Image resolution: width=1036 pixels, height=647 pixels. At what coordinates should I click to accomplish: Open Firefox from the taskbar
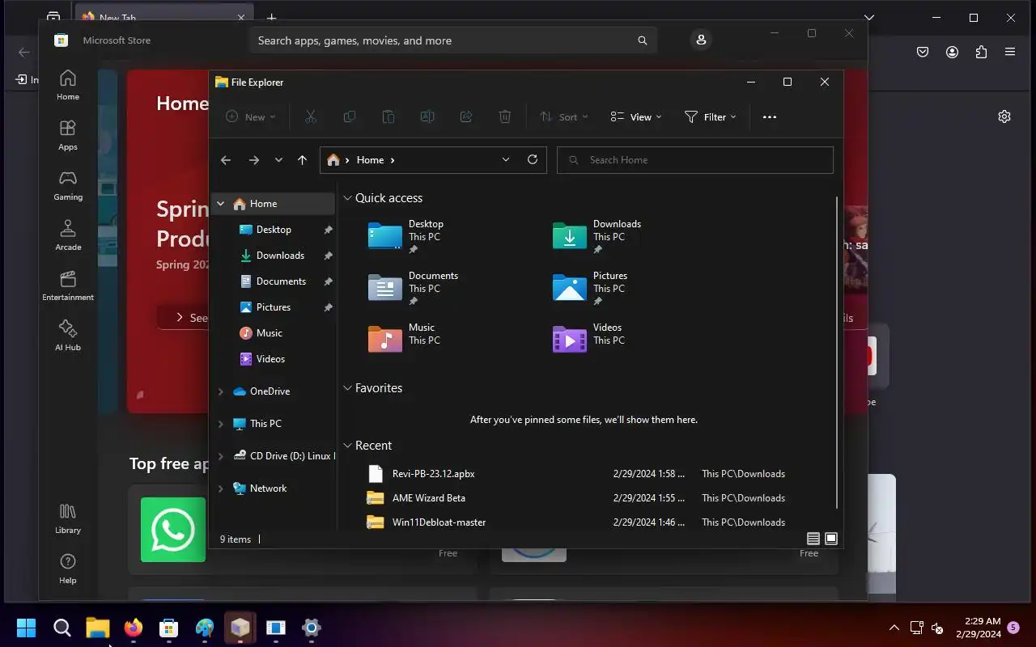coord(134,628)
